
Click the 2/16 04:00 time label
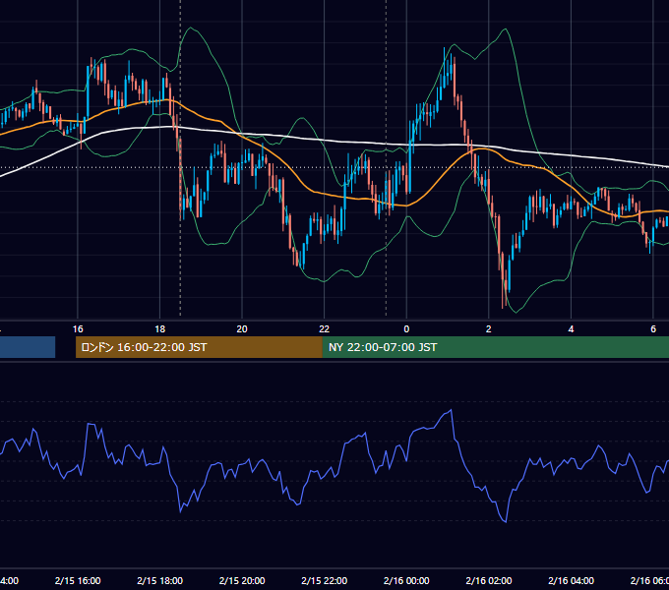[571, 580]
